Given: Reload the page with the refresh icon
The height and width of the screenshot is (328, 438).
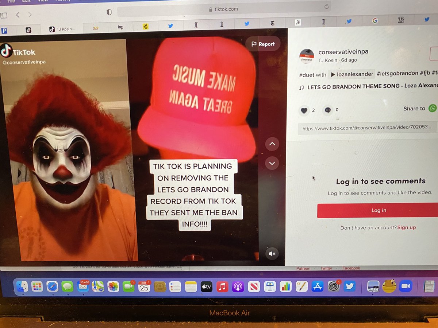Looking at the screenshot, I should tap(326, 7).
